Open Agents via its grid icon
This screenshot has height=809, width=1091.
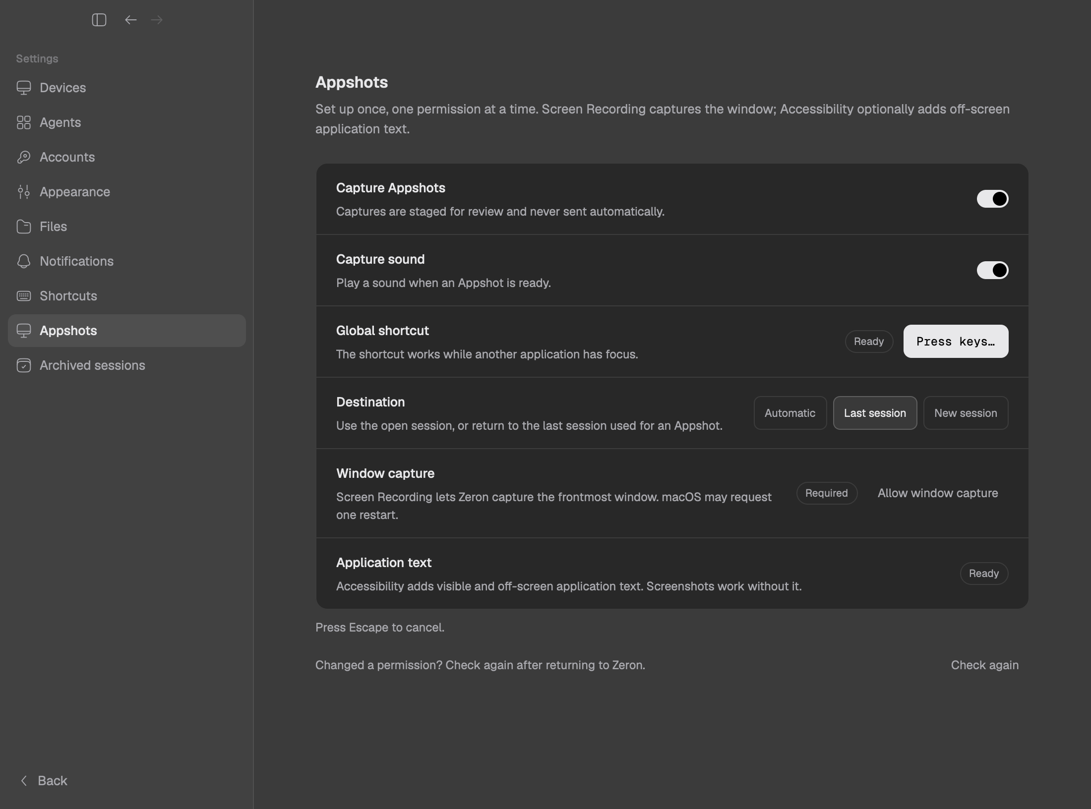pos(24,122)
